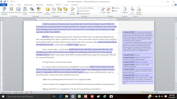Click the Save icon in quick access toolbar
Viewport: 177px width, 99px height.
pyautogui.click(x=5, y=2)
